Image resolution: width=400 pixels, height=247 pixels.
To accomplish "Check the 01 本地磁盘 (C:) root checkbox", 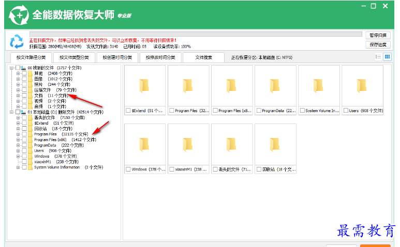I will click(x=18, y=112).
